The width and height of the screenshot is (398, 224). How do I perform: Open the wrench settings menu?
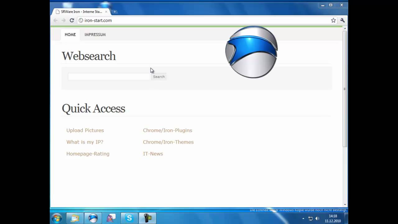pos(342,20)
